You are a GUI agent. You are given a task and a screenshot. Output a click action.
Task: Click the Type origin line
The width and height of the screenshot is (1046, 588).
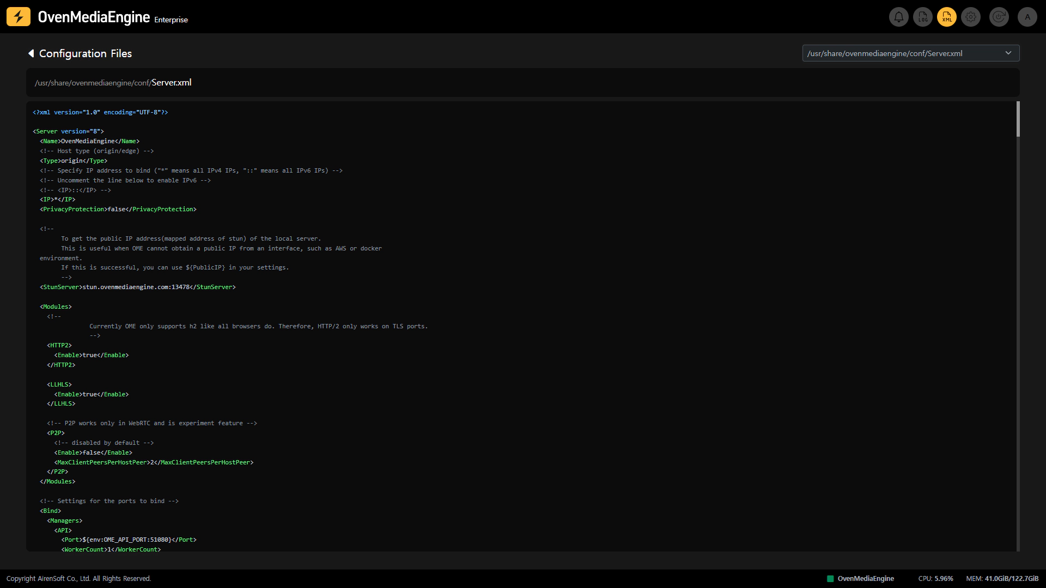(x=74, y=161)
